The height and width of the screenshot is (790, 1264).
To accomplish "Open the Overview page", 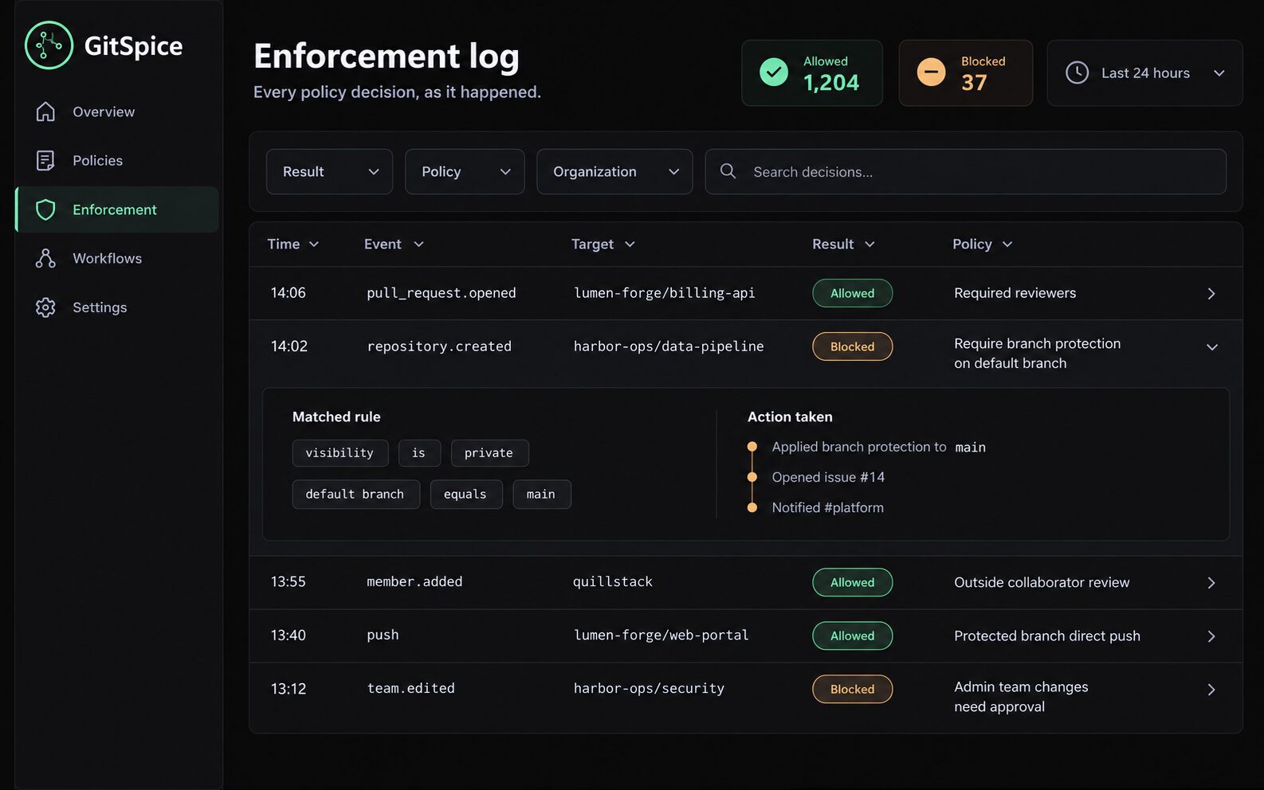I will pyautogui.click(x=116, y=111).
